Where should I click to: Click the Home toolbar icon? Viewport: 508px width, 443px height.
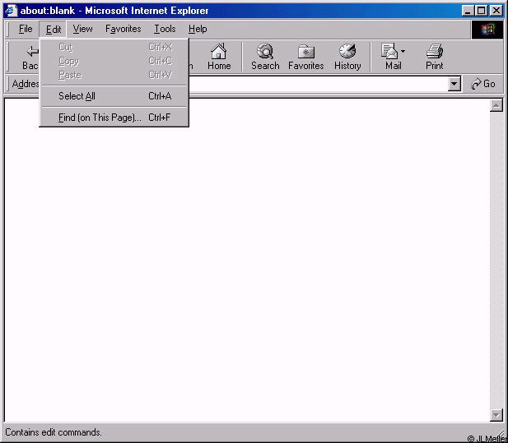[219, 56]
